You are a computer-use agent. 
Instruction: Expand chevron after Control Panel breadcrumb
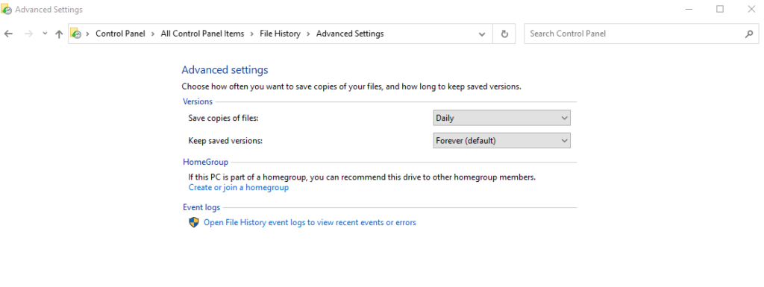tap(153, 34)
